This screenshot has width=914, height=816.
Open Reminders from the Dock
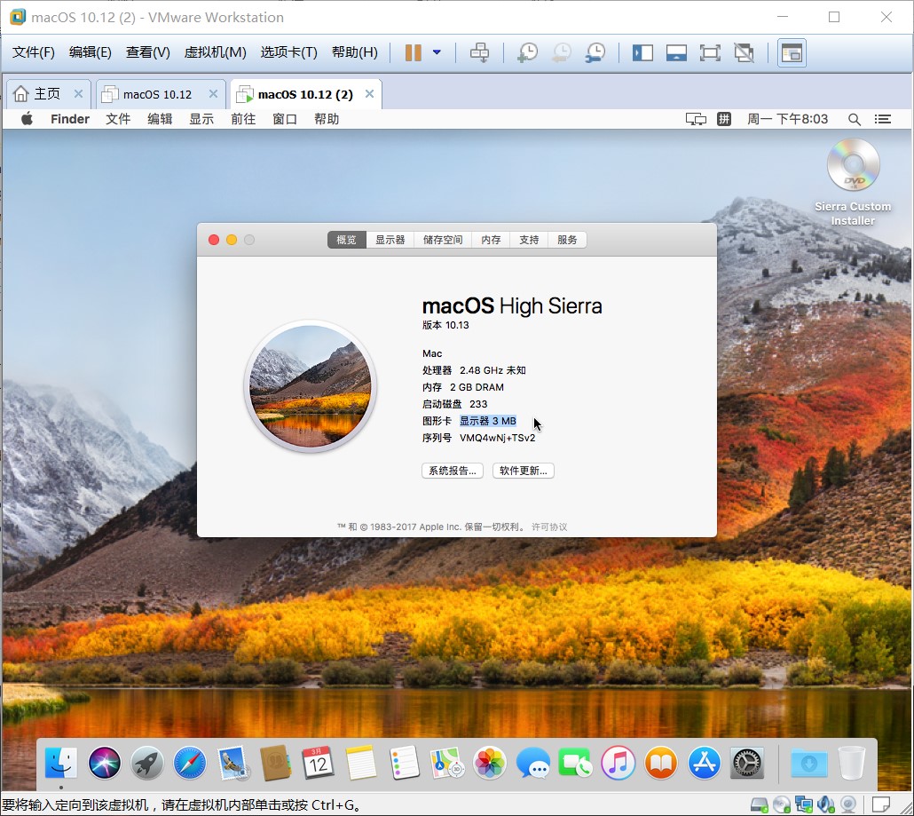pyautogui.click(x=404, y=763)
